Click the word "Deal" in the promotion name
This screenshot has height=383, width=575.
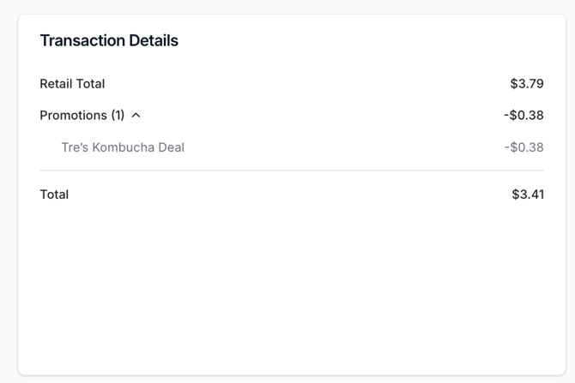coord(171,147)
